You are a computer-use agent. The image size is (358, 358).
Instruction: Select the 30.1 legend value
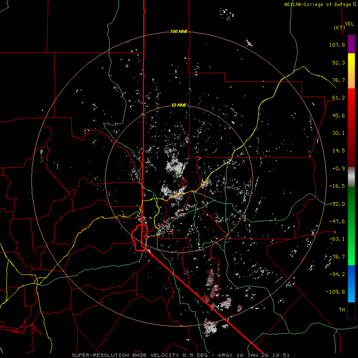point(339,133)
